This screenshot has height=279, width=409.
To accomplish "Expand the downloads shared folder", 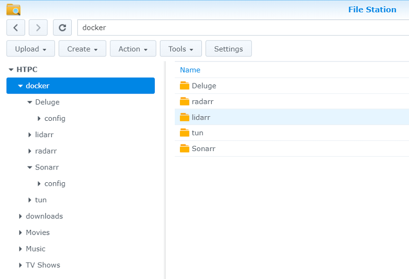I will click(20, 216).
